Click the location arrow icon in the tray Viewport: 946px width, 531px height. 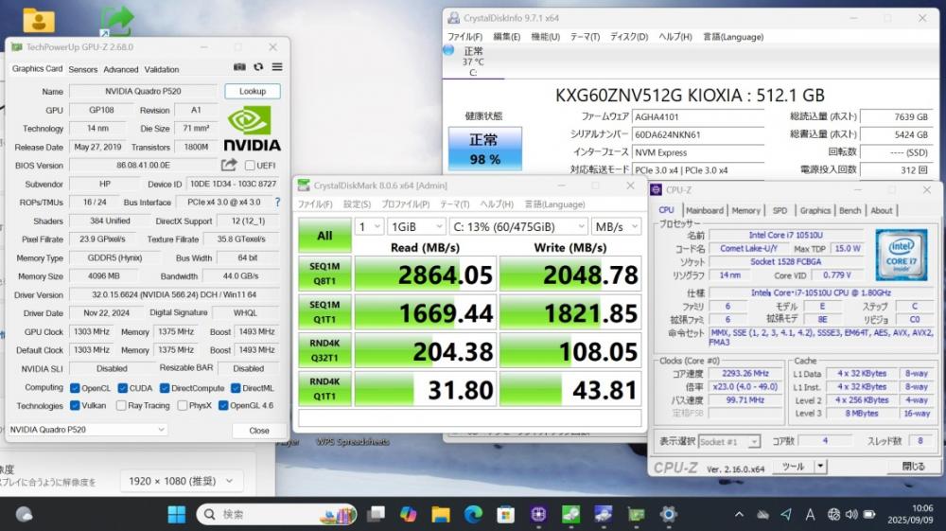(x=786, y=514)
